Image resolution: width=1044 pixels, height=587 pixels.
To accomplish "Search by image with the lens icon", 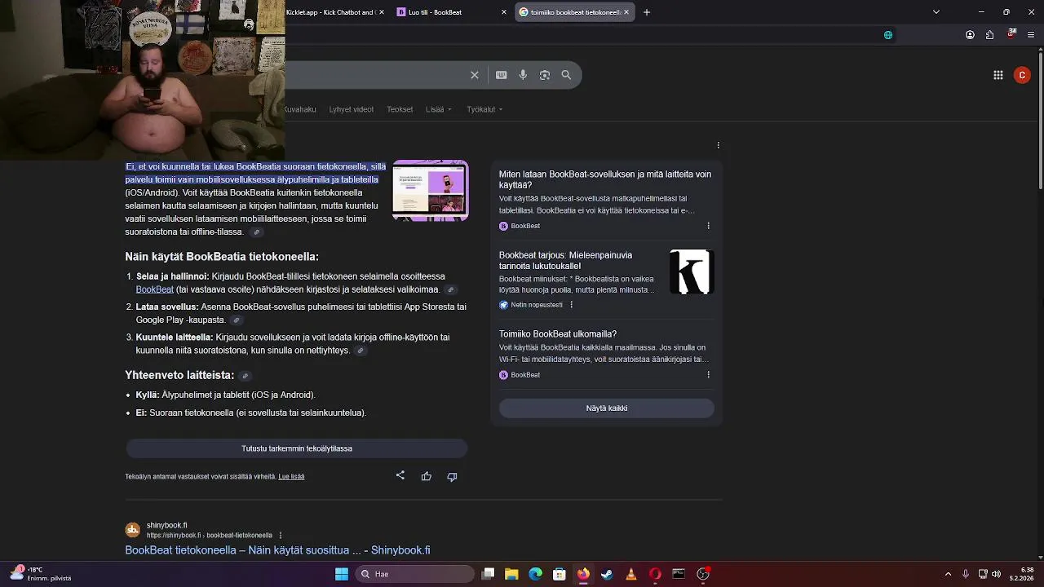I will [x=545, y=75].
